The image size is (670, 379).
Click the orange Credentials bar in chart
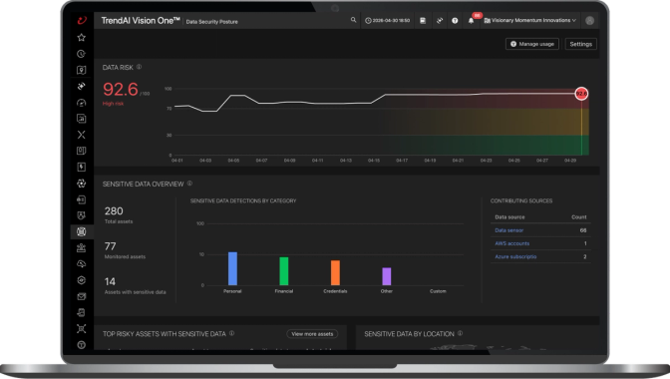335,273
